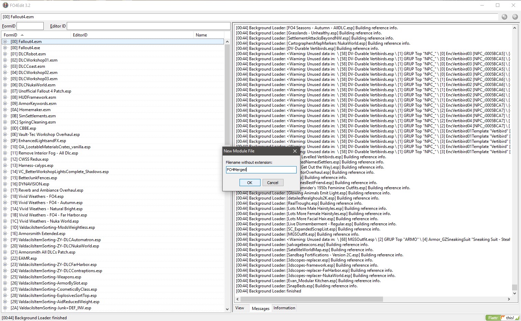
Task: Expand the [07] Unofficial Fallout 4 Patch.esp node
Action: tap(5, 91)
